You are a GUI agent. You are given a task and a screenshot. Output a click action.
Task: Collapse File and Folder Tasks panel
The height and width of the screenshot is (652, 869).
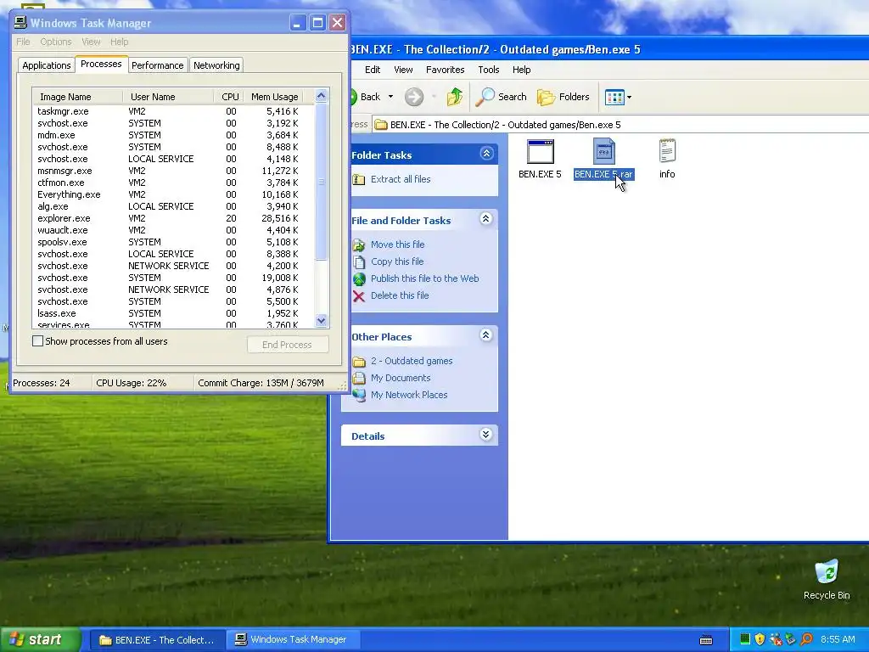click(486, 219)
